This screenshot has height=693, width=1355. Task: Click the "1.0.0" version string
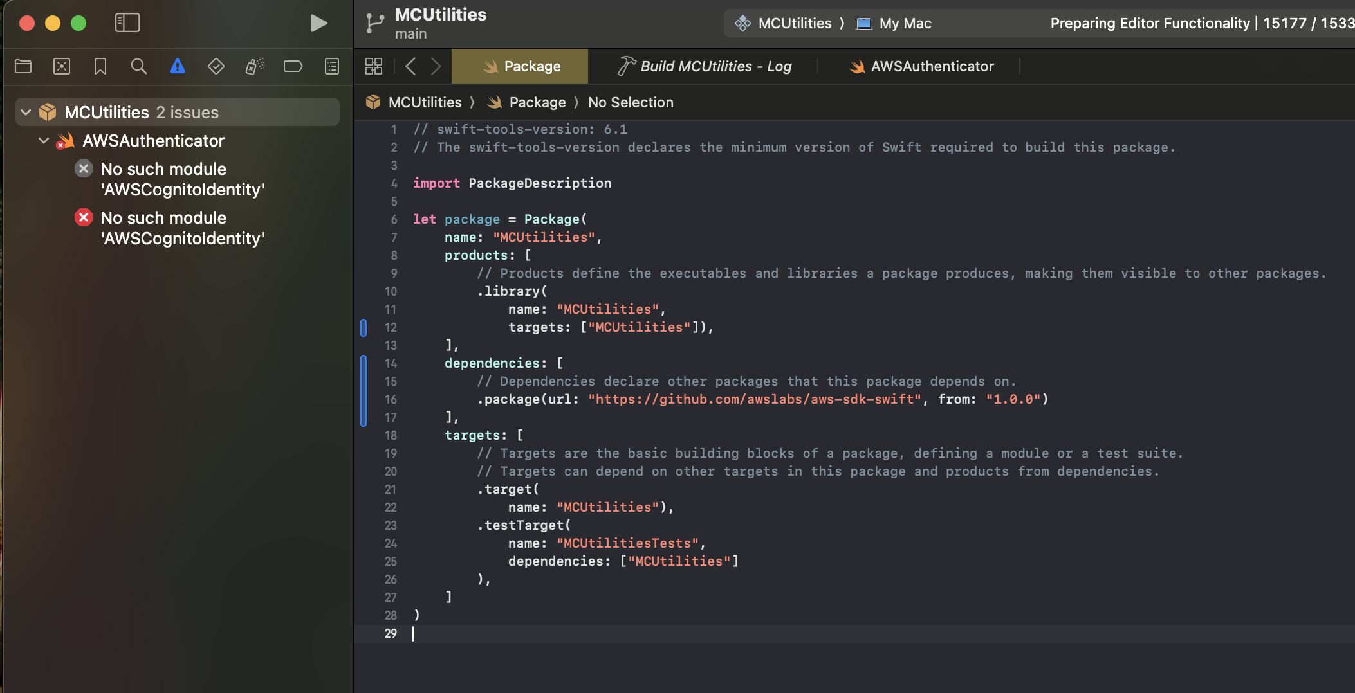(1013, 399)
